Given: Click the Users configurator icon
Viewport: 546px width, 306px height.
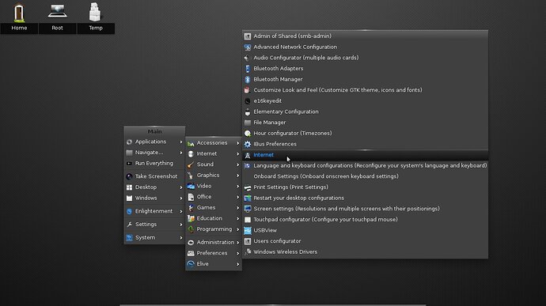Looking at the screenshot, I should [x=247, y=241].
